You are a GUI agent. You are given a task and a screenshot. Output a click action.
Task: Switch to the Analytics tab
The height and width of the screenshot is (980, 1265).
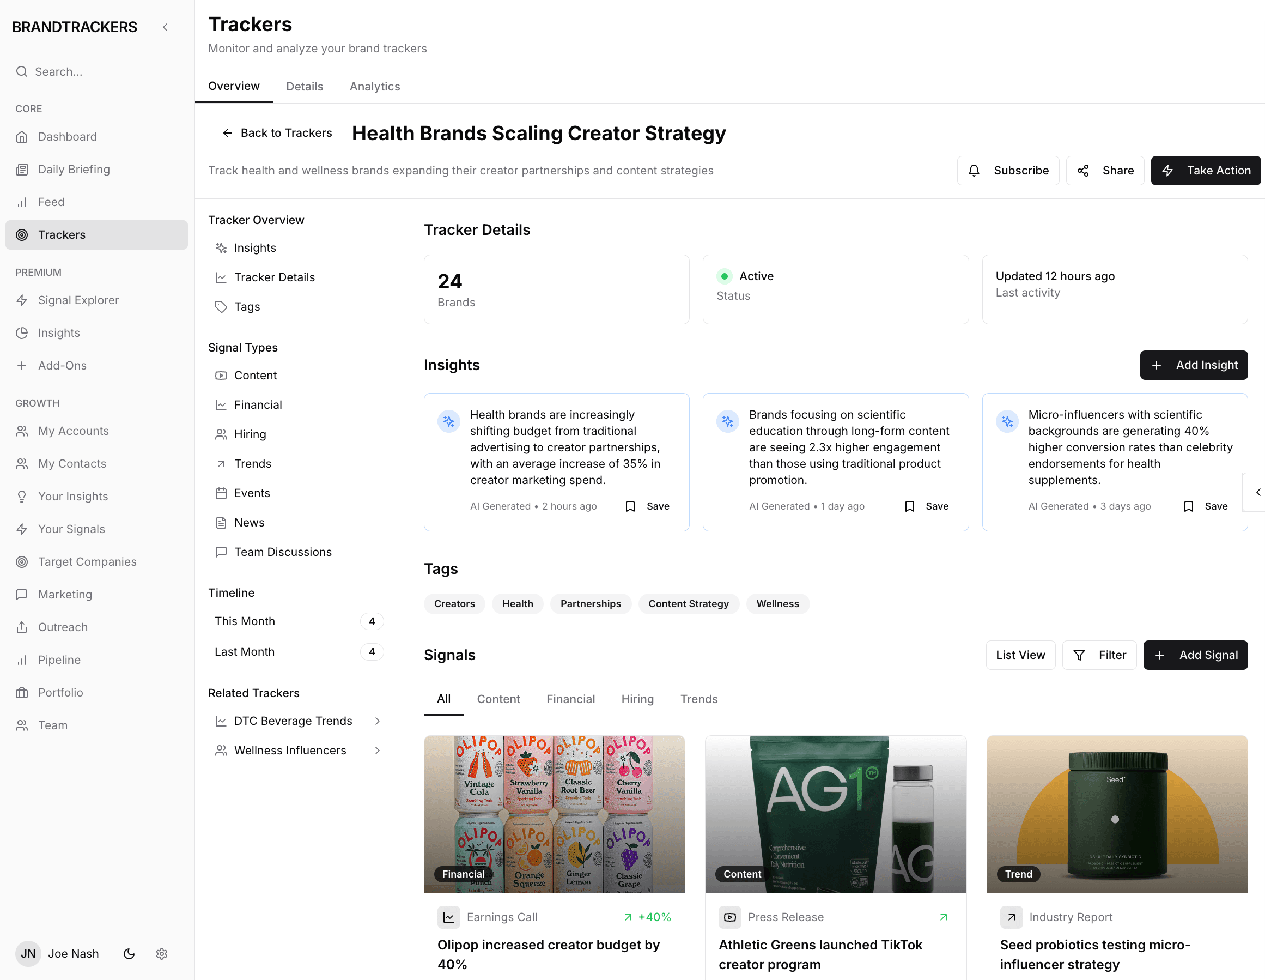coord(375,86)
